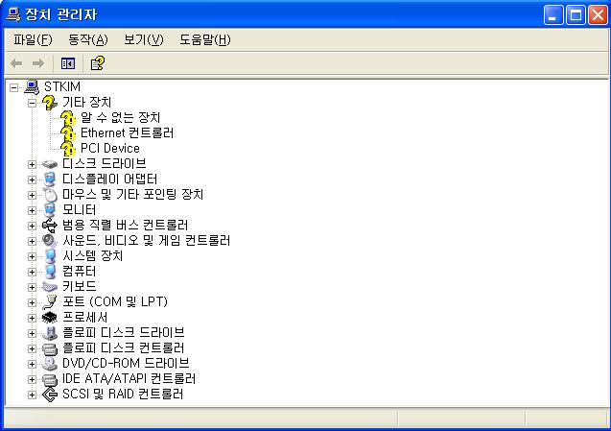
Task: Expand the 컴퓨터 category
Action: pyautogui.click(x=32, y=272)
